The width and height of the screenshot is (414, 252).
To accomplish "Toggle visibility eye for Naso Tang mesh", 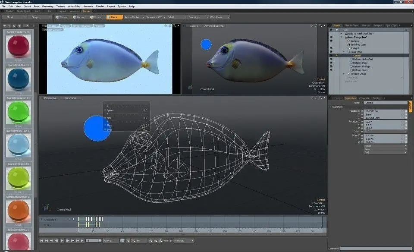I will [331, 52].
